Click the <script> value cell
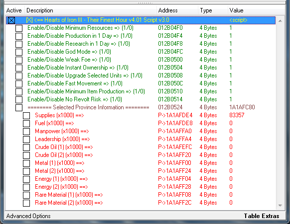Viewport: 290px width, 224px height. 238,20
